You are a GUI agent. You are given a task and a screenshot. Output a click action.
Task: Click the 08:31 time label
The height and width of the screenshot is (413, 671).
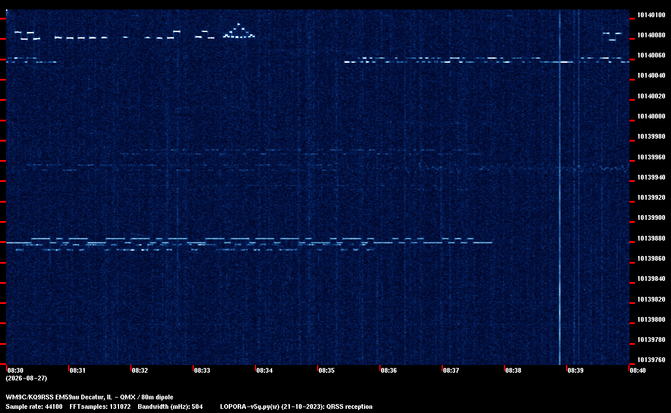coord(78,370)
